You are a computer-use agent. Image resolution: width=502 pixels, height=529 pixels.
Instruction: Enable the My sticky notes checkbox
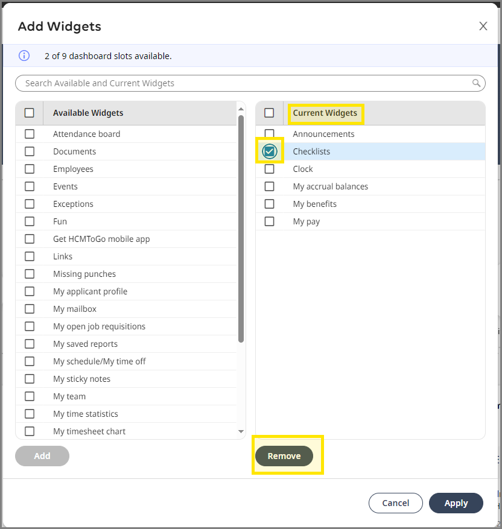[x=30, y=379]
